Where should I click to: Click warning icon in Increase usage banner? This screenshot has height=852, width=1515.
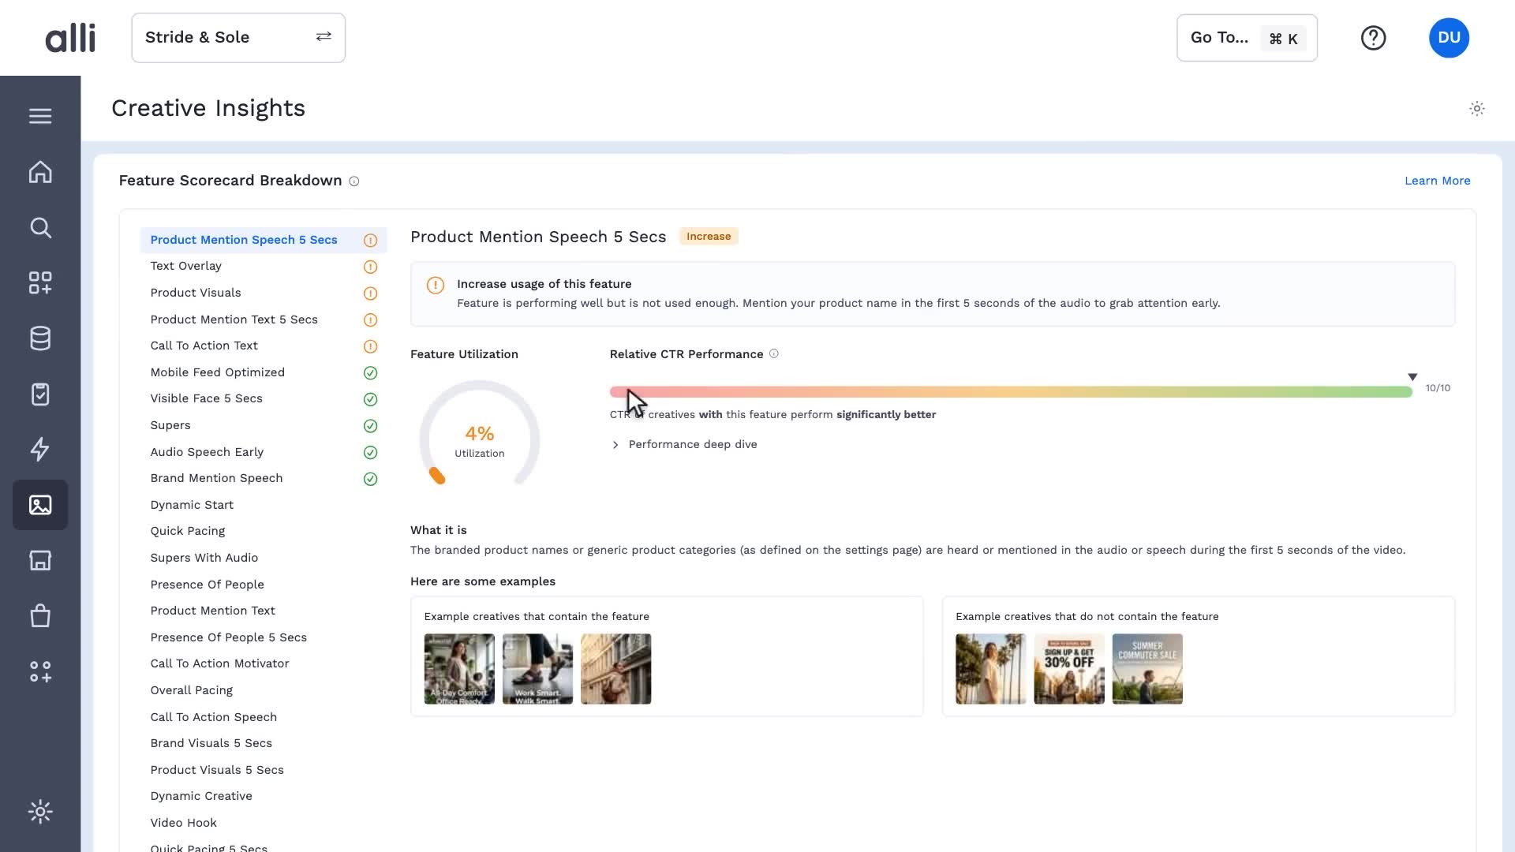[x=436, y=285]
